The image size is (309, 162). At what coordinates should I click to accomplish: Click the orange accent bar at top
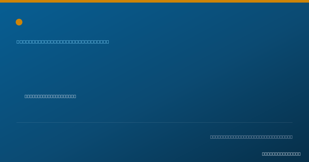(154, 1)
